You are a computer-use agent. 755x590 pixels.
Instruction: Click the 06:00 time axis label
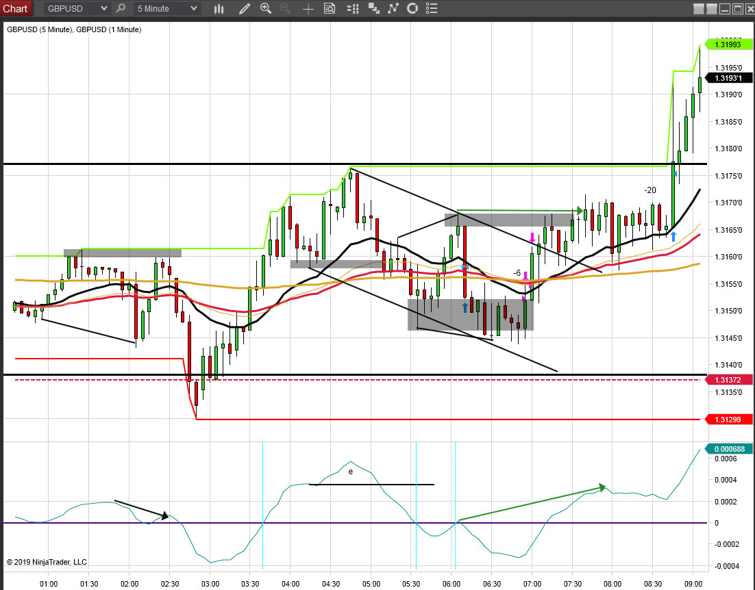click(451, 584)
